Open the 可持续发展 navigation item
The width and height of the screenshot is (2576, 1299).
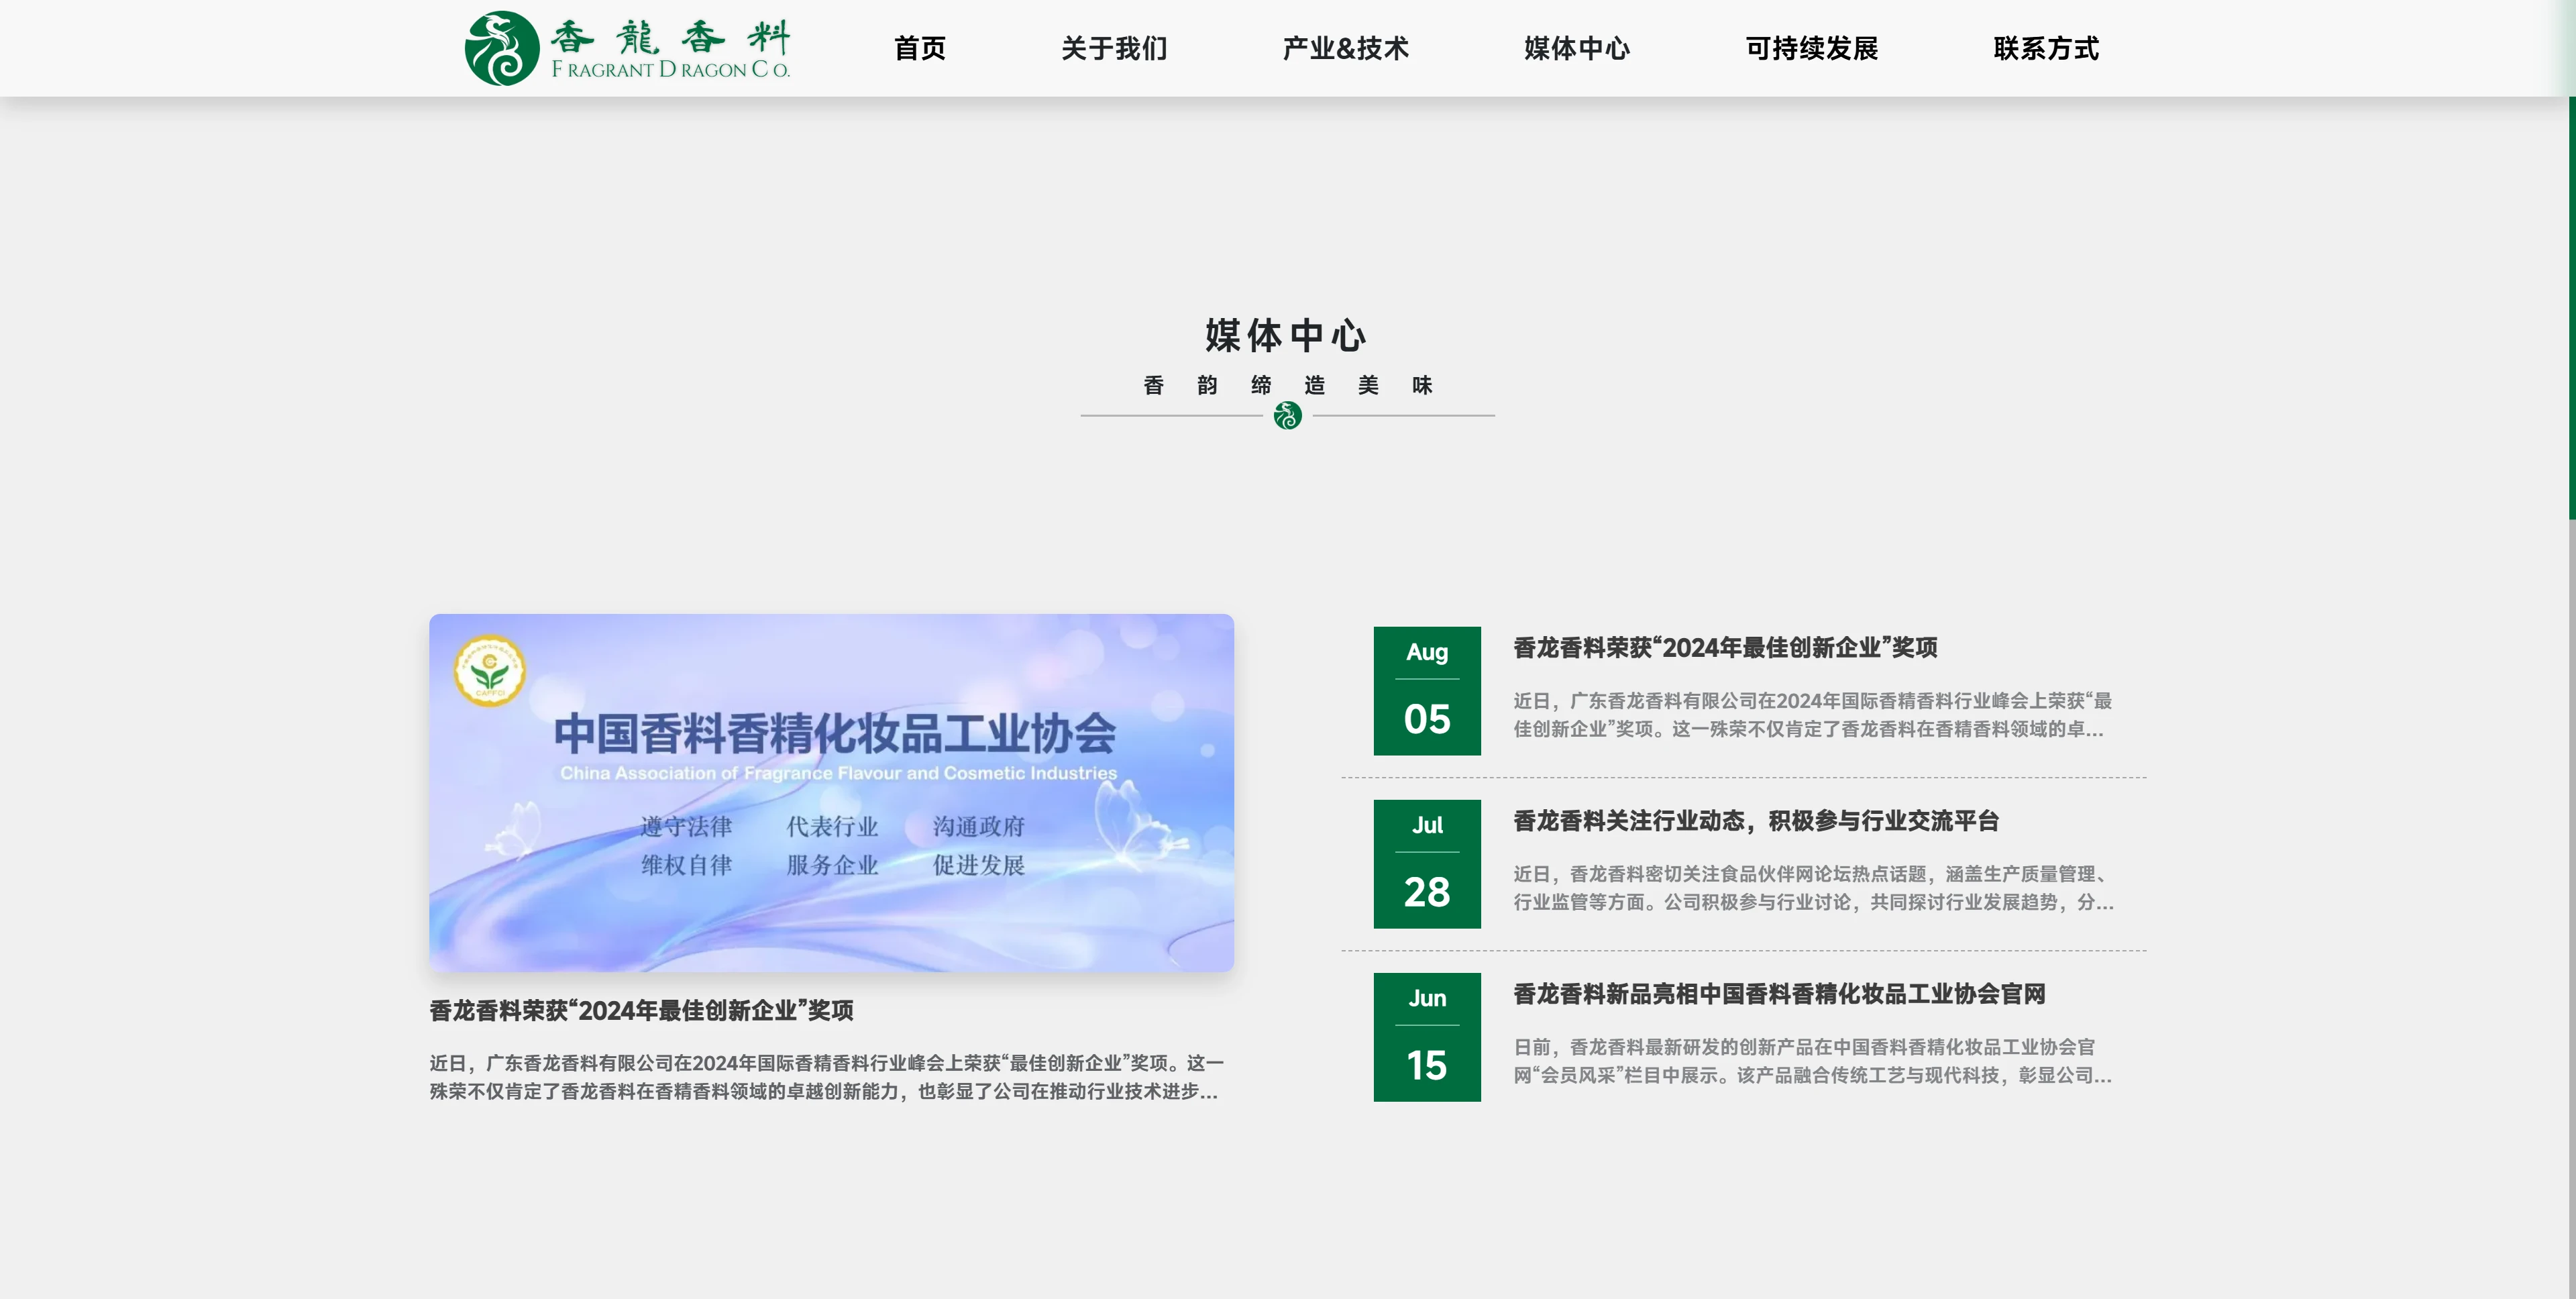pyautogui.click(x=1811, y=48)
